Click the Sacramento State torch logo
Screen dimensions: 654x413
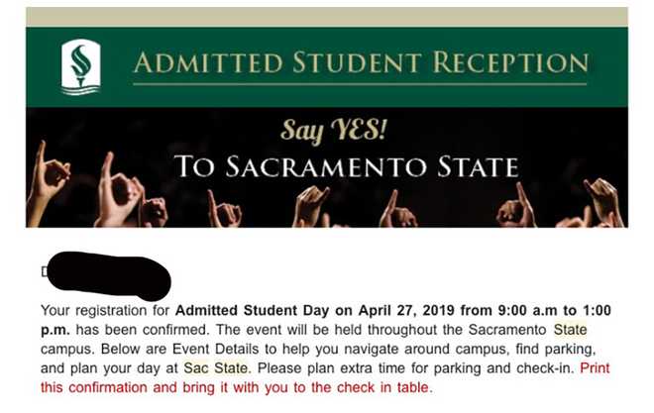point(80,66)
